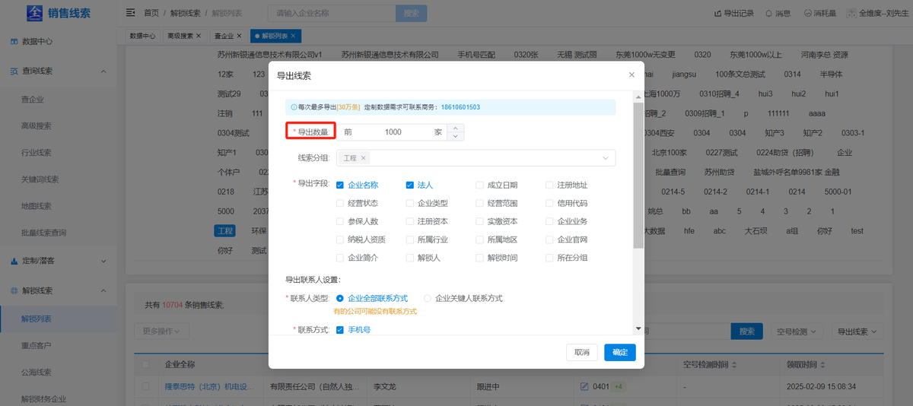
Task: Click the top 搜索 button
Action: click(x=412, y=14)
